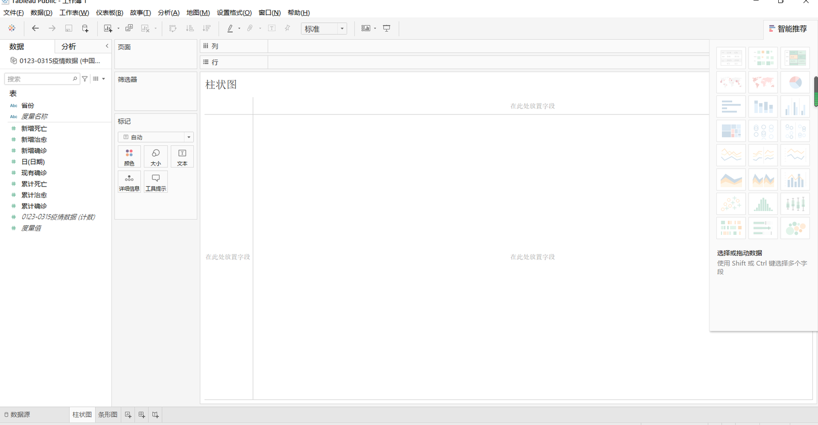Screen dimensions: 818x425
Task: Open the 标准 fit dropdown
Action: [324, 28]
